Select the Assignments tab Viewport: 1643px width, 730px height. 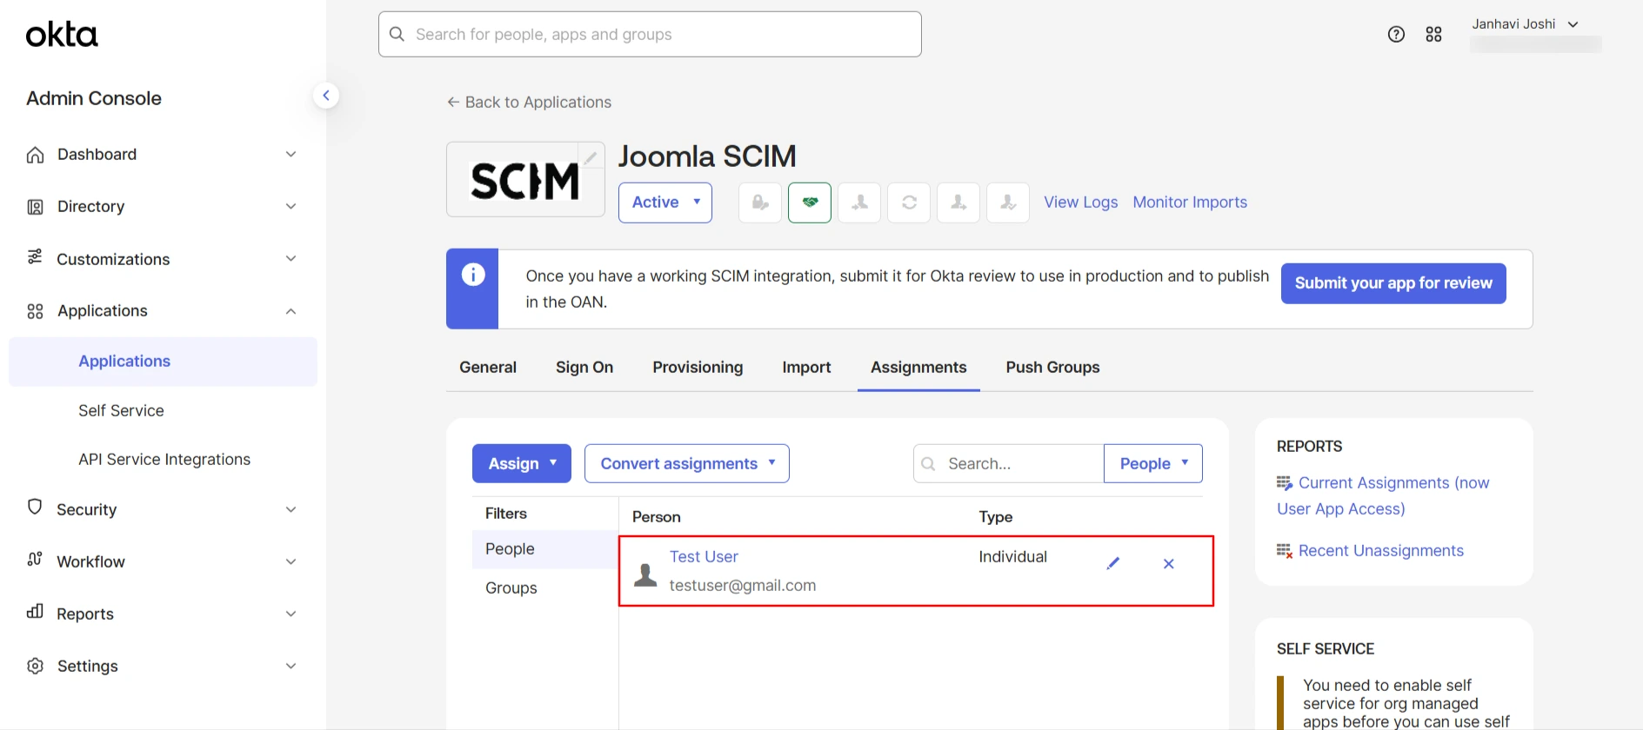coord(918,368)
